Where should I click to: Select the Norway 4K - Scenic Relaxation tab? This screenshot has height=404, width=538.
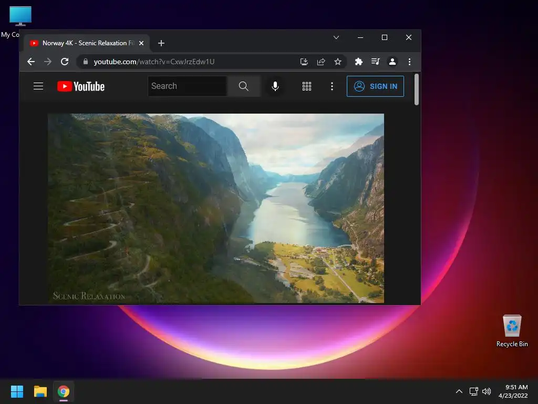pyautogui.click(x=87, y=43)
